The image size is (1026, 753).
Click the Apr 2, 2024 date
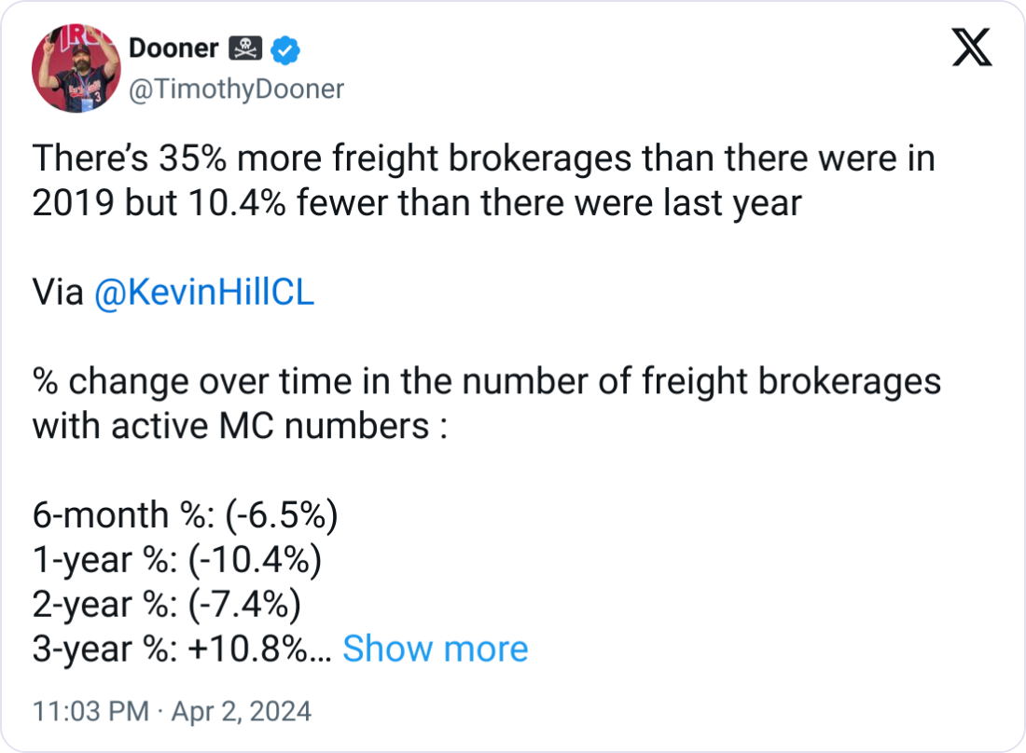pyautogui.click(x=240, y=712)
